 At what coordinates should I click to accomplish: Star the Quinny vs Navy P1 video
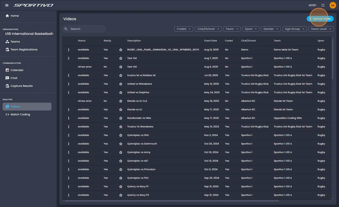pos(121,187)
